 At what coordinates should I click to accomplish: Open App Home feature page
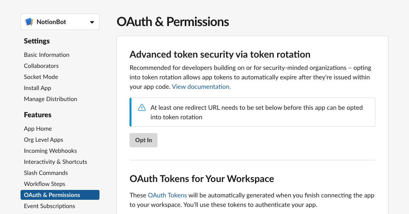point(38,129)
